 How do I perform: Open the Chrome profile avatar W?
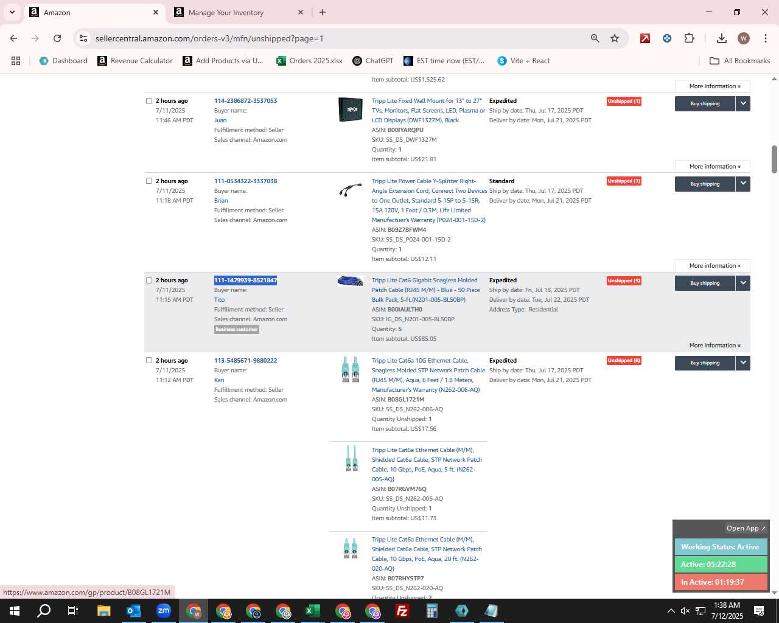tap(743, 38)
